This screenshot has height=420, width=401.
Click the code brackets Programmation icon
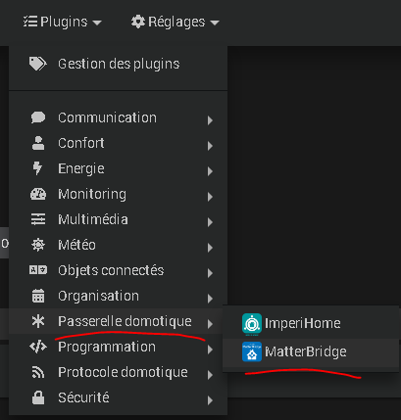[38, 347]
